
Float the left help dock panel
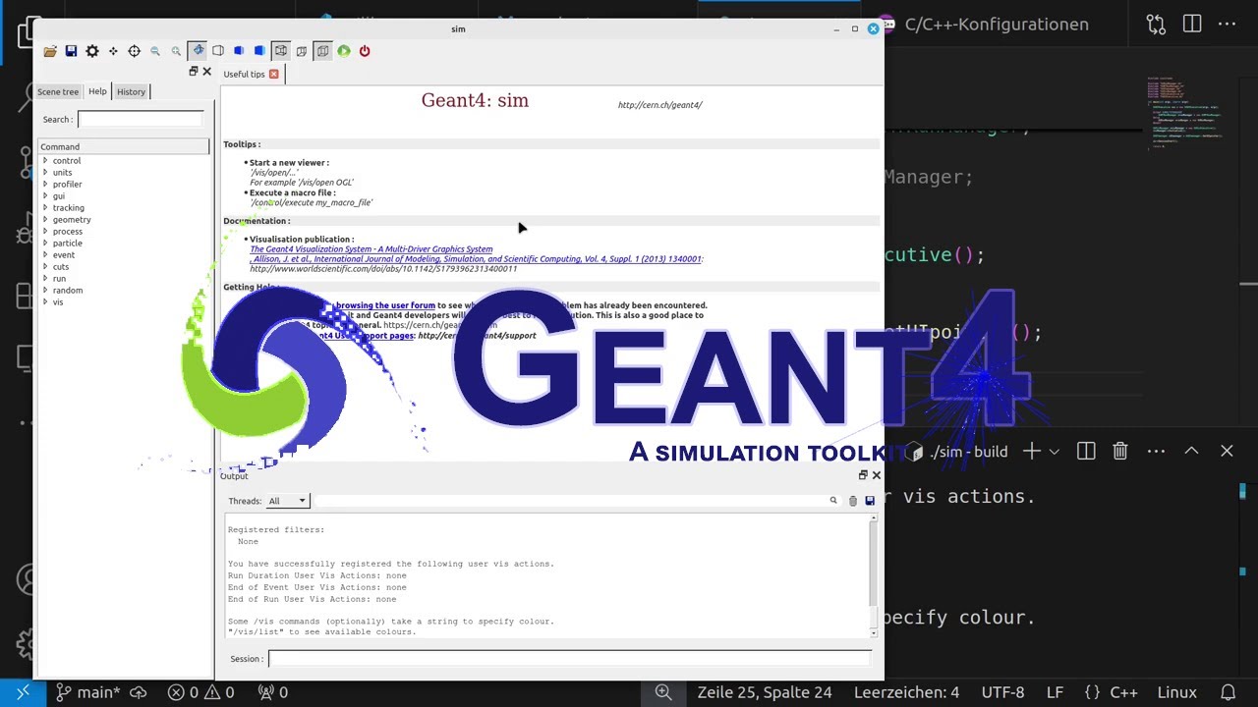coord(194,72)
